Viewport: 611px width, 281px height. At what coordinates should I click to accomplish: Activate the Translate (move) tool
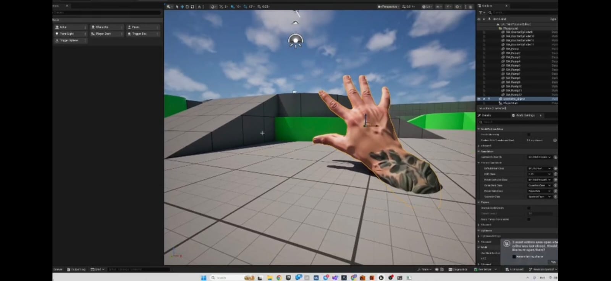[x=182, y=6]
